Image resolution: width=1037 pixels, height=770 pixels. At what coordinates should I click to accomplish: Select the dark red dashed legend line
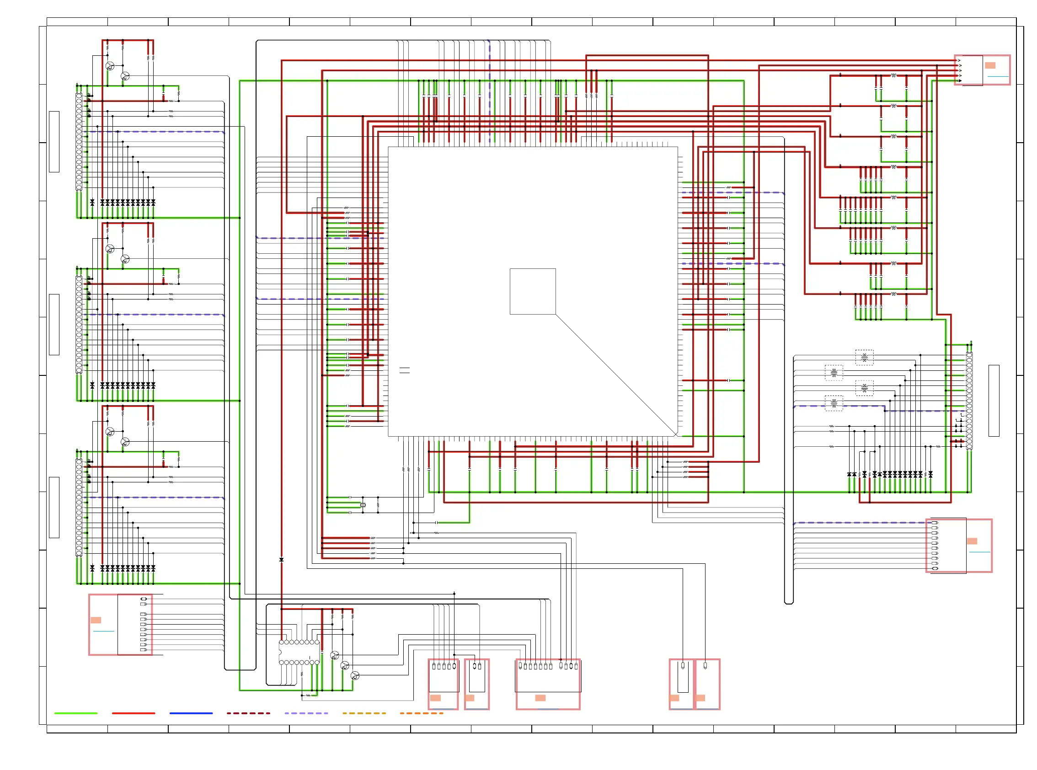click(x=248, y=713)
